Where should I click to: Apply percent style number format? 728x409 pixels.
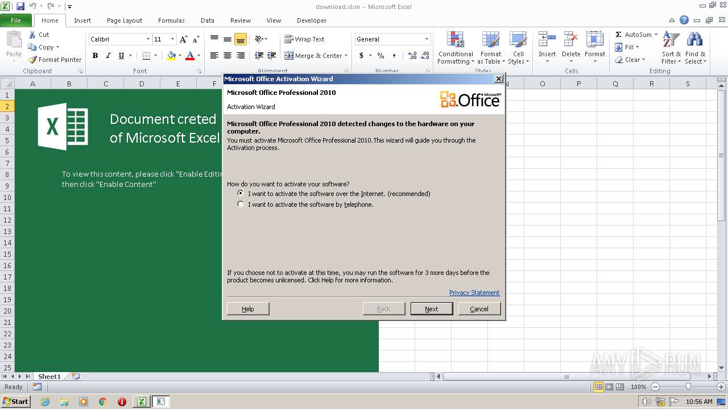click(380, 56)
